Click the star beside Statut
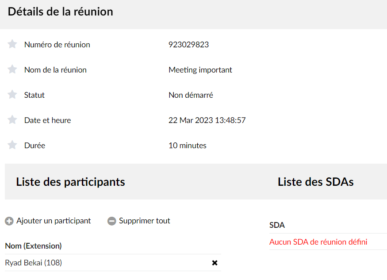This screenshot has height=280, width=387. coord(12,95)
